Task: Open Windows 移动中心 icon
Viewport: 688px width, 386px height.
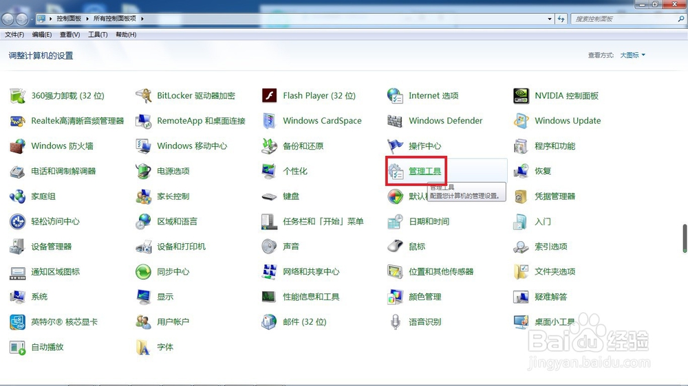Action: pos(144,146)
